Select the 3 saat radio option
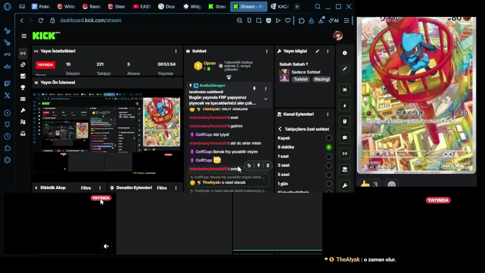The height and width of the screenshot is (273, 485). (329, 165)
